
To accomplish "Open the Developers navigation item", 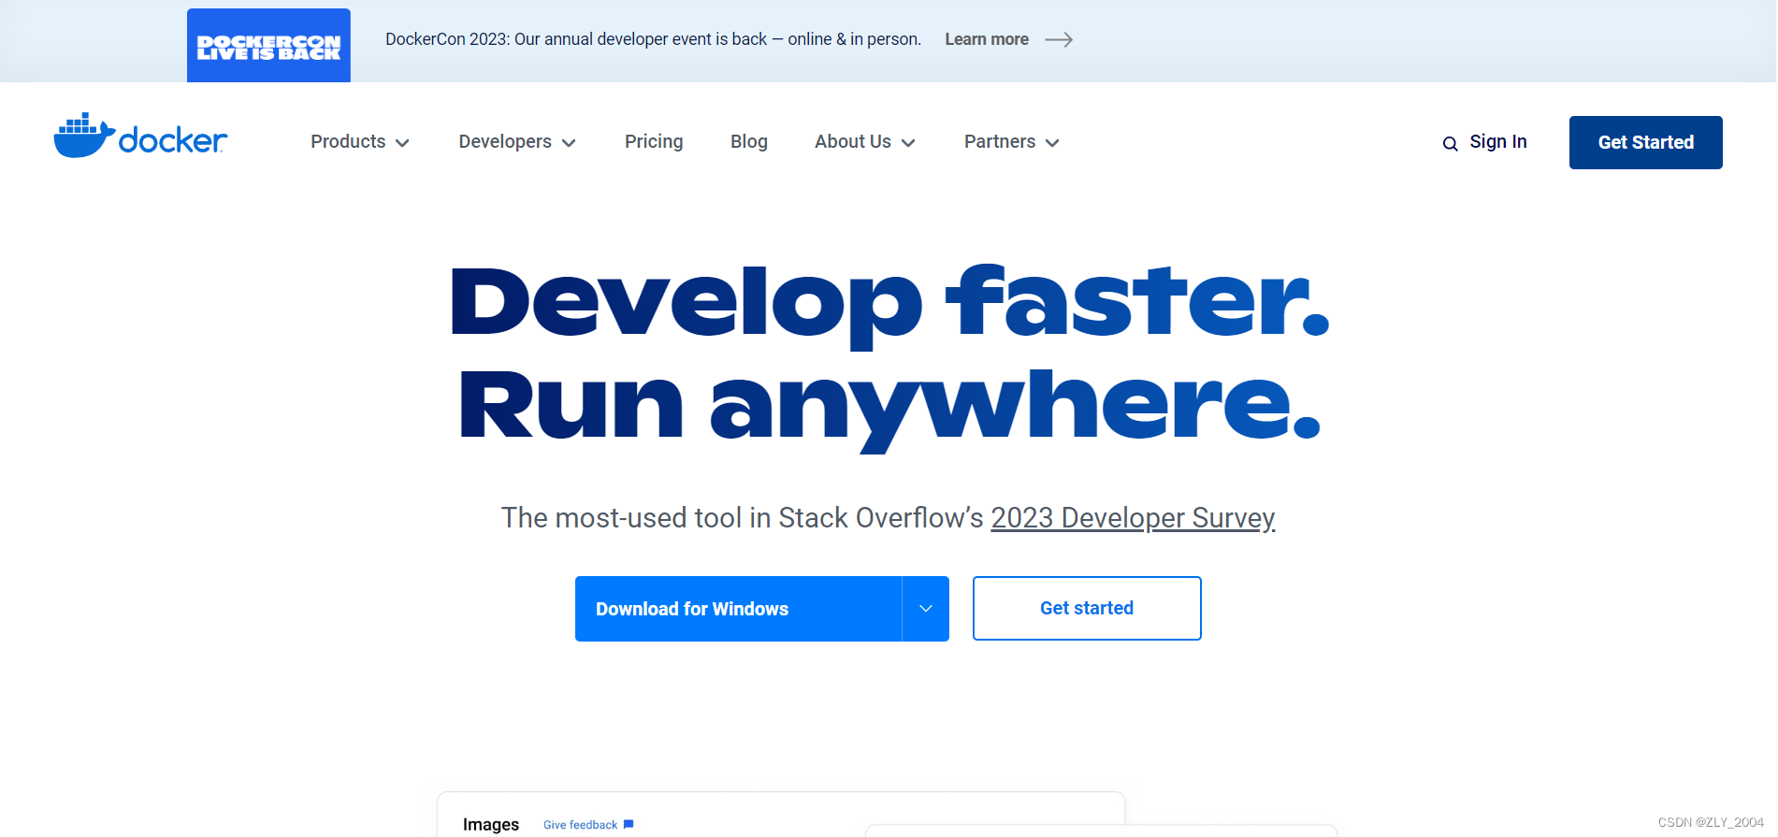I will [x=505, y=141].
